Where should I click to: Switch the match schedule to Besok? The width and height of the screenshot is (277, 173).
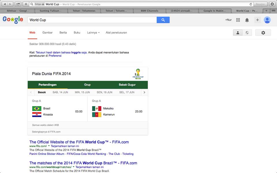[x=42, y=92]
